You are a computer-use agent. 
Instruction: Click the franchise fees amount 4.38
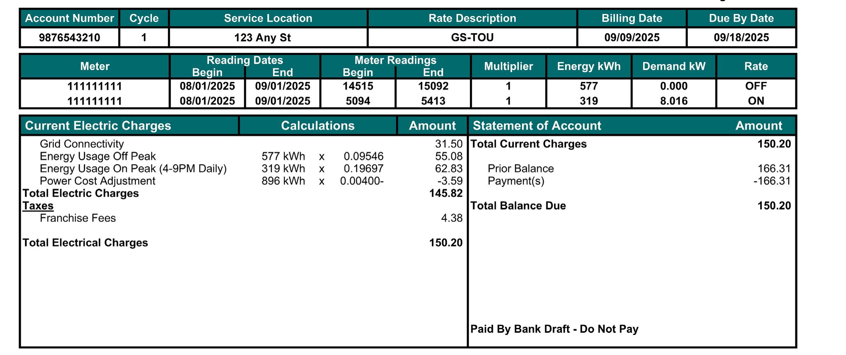tap(452, 218)
